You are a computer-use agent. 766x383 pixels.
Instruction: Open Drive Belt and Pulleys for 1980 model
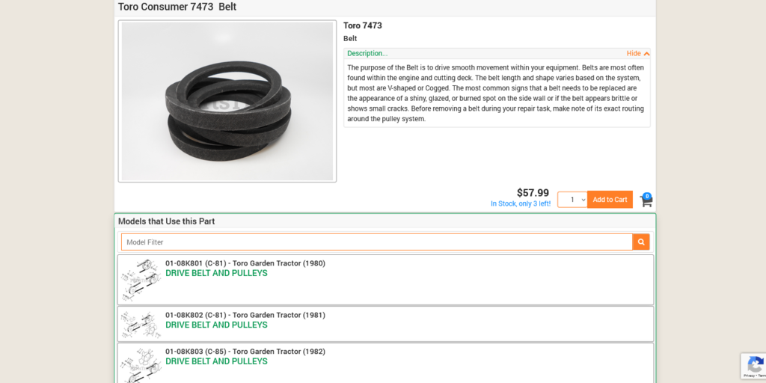[x=216, y=274]
